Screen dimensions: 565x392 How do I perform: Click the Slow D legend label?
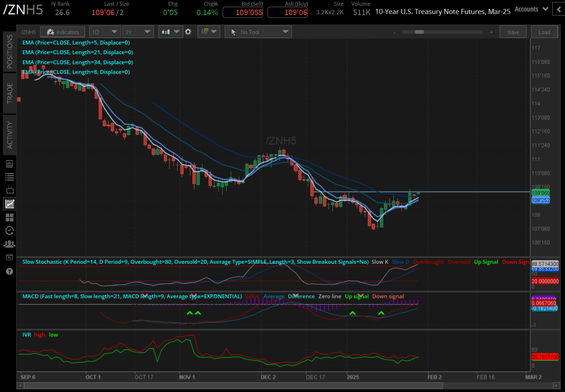click(400, 262)
